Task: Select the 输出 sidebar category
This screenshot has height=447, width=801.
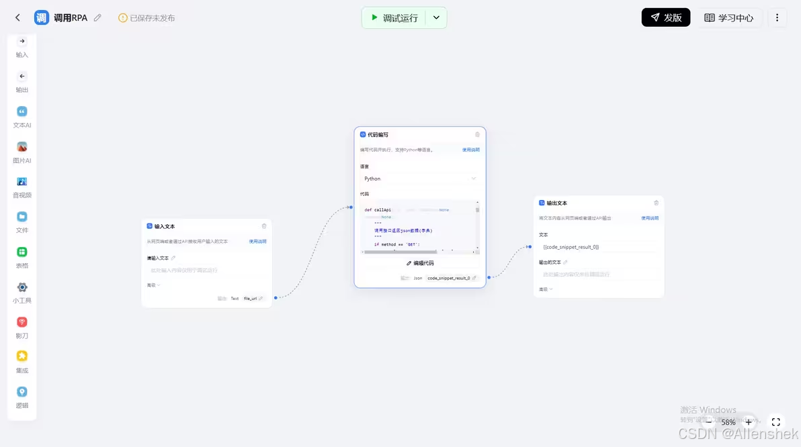Action: [x=22, y=83]
